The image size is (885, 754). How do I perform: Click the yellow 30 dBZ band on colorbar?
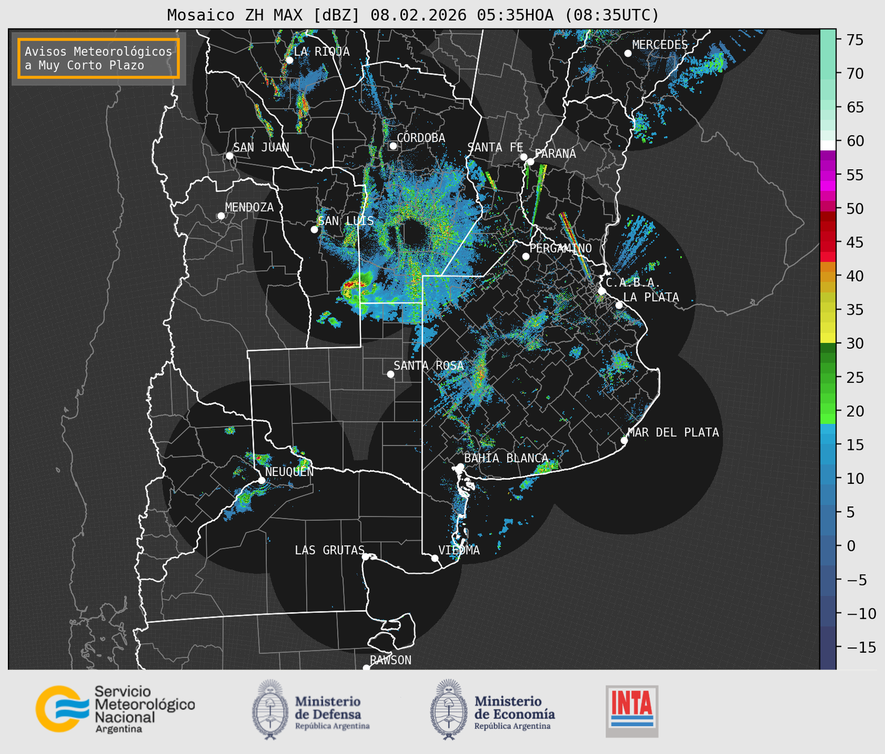pos(827,338)
